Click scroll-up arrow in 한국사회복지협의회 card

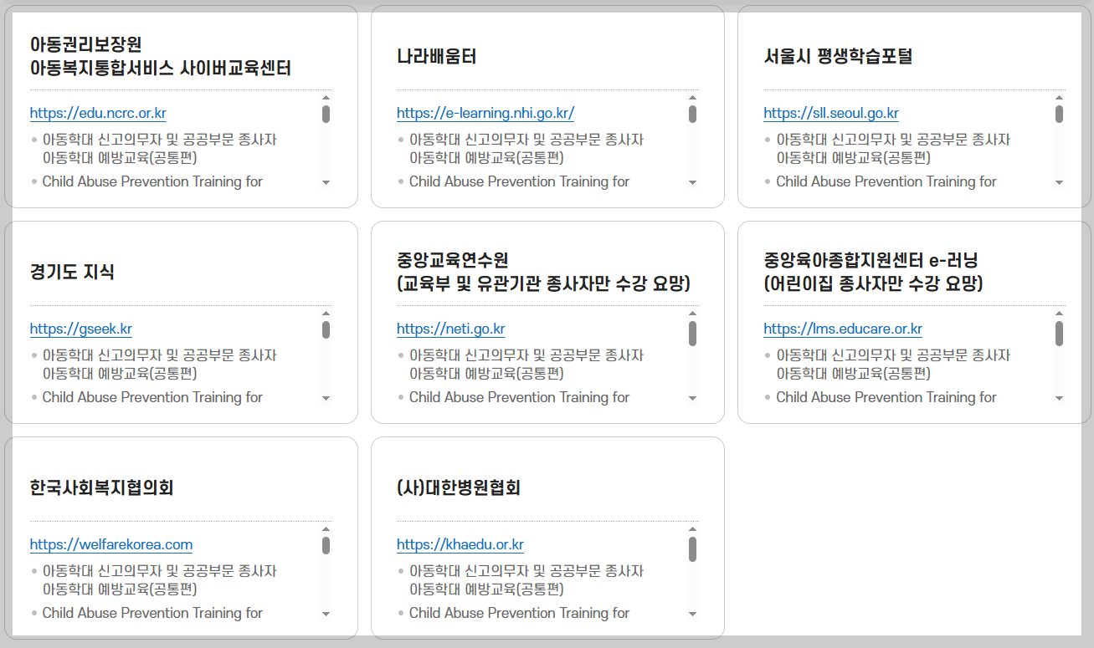click(326, 529)
